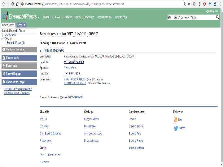Open BLAST from top menu

58,17
